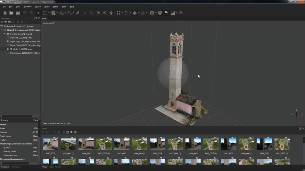
Task: Switch to the Reference tab
Action: [x=15, y=167]
